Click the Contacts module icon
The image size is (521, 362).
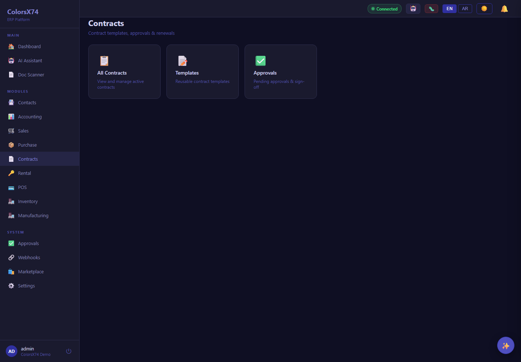11,102
